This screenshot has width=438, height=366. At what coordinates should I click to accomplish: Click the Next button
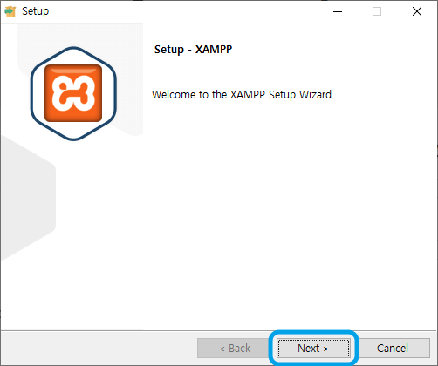313,348
